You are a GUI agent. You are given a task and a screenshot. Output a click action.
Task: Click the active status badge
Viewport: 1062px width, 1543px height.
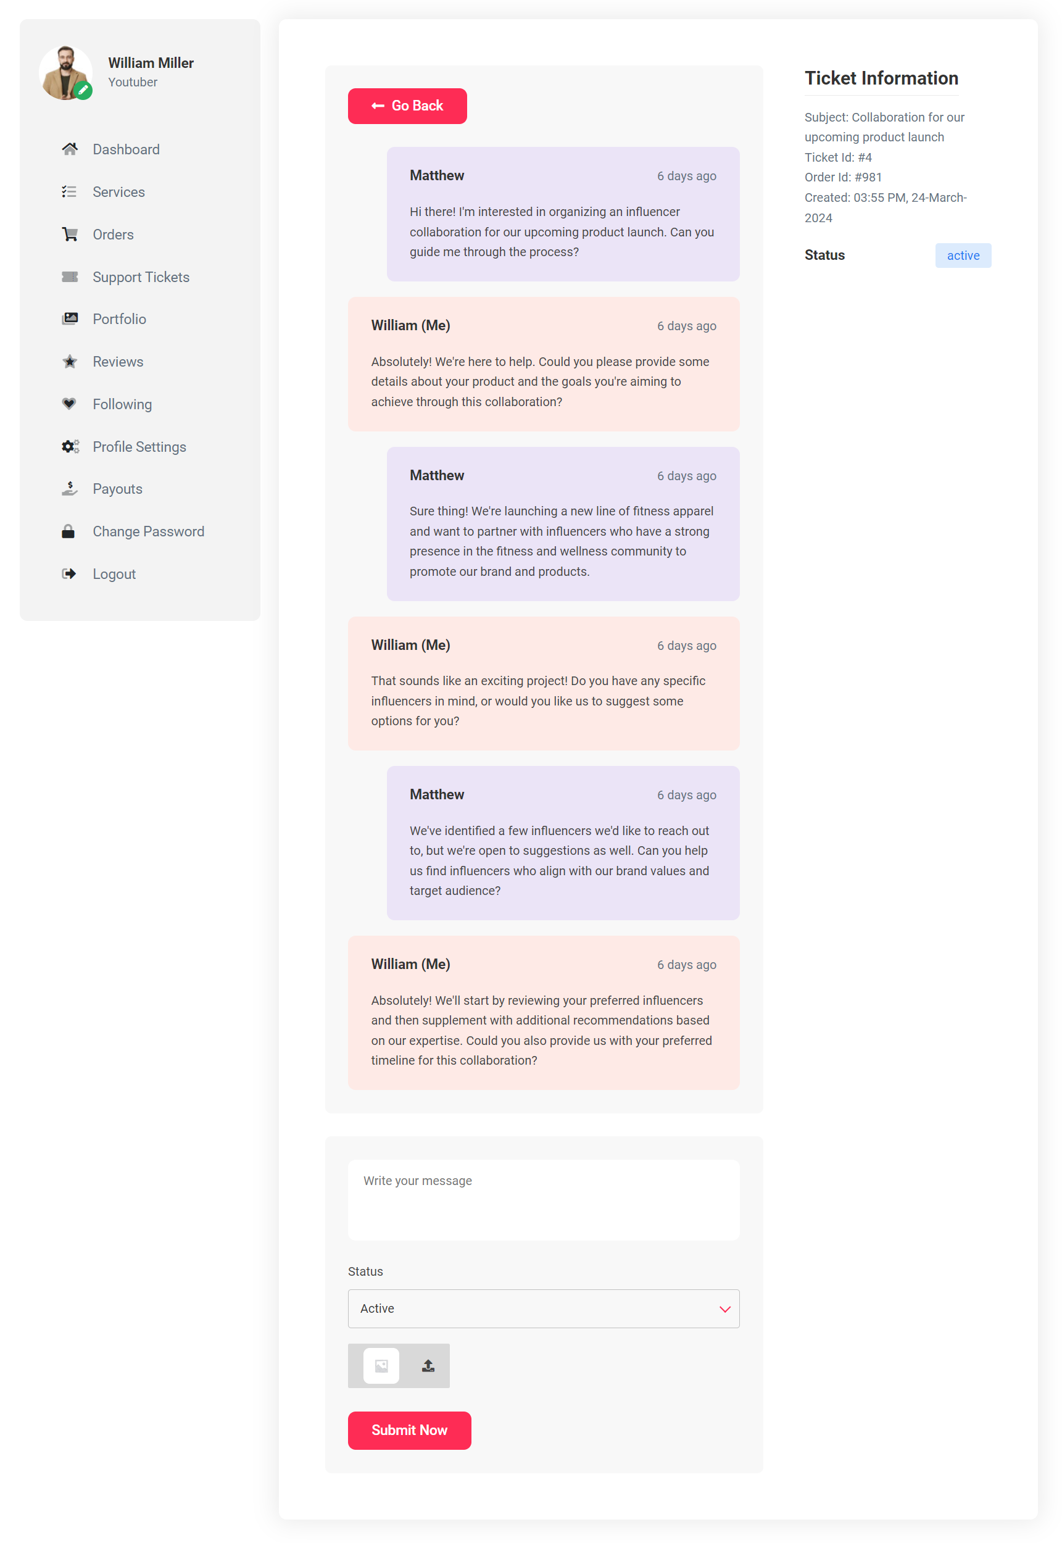coord(963,256)
